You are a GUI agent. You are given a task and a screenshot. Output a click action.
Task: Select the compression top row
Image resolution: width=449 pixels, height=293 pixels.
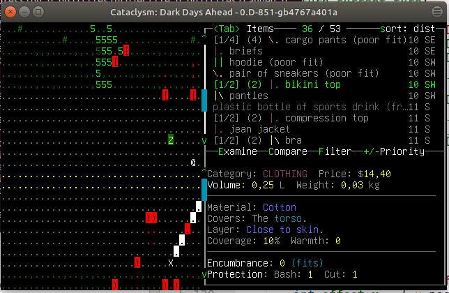click(325, 118)
